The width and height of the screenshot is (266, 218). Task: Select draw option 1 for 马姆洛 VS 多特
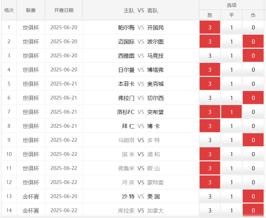click(x=231, y=140)
